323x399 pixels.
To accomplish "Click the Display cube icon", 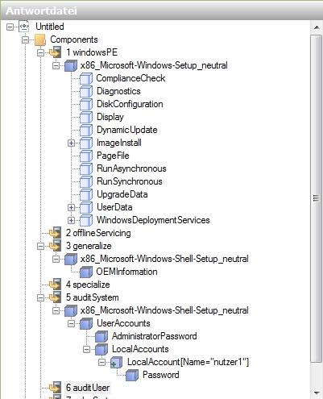I will pyautogui.click(x=86, y=117).
